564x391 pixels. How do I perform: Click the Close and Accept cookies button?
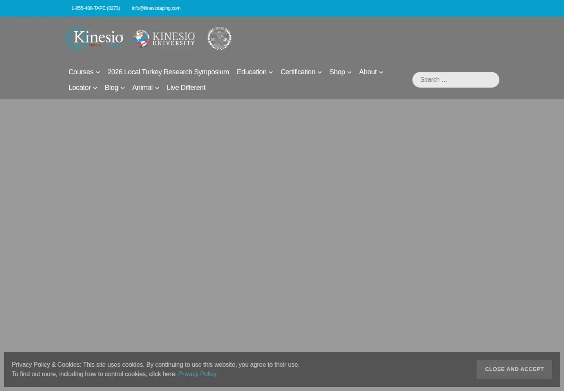(514, 369)
